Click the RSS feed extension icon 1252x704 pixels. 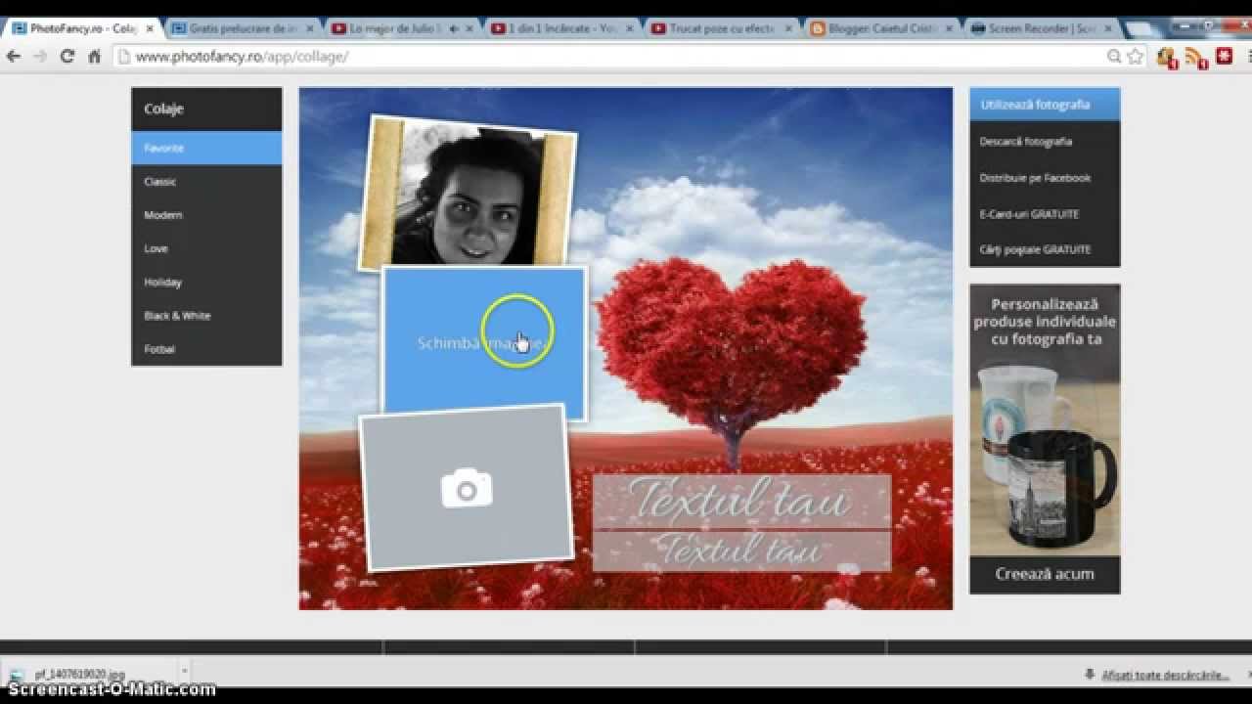tap(1195, 58)
